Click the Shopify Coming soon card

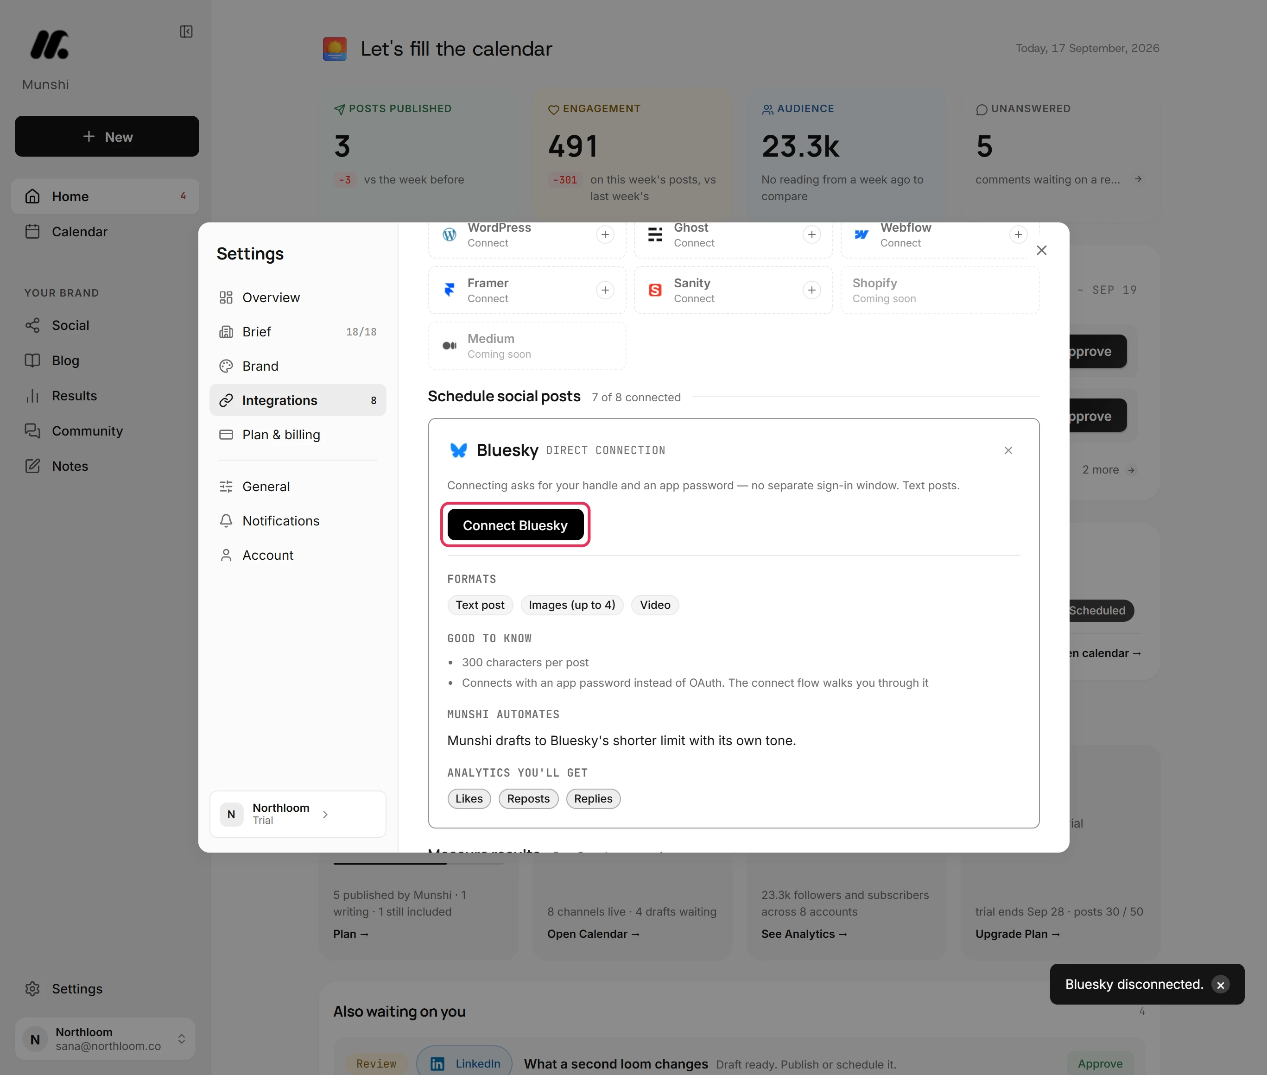click(940, 290)
